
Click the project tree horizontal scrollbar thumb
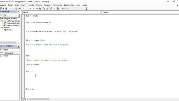point(8,42)
